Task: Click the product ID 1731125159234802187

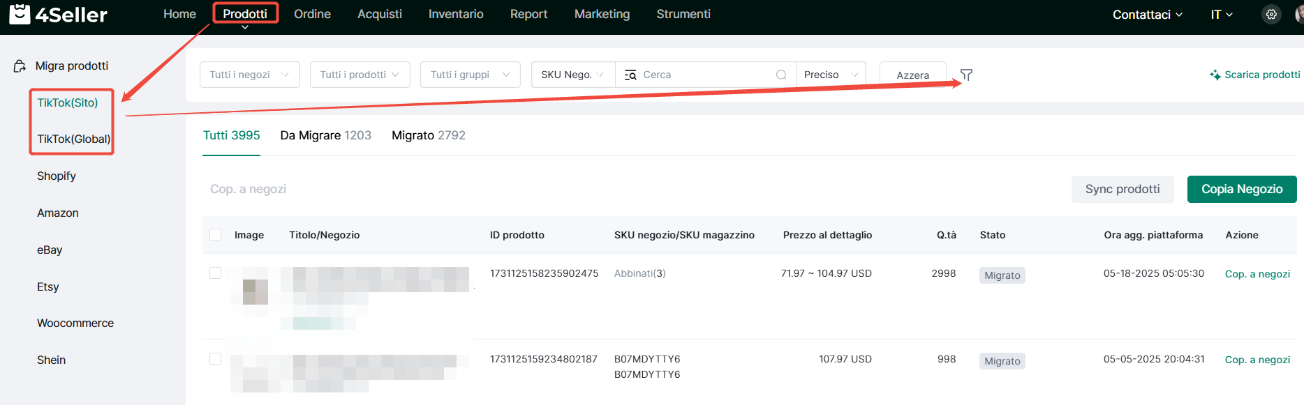Action: [x=544, y=359]
